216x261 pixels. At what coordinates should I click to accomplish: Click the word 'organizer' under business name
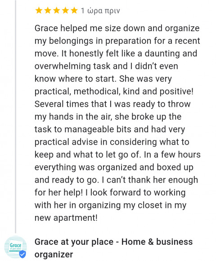[54, 255]
